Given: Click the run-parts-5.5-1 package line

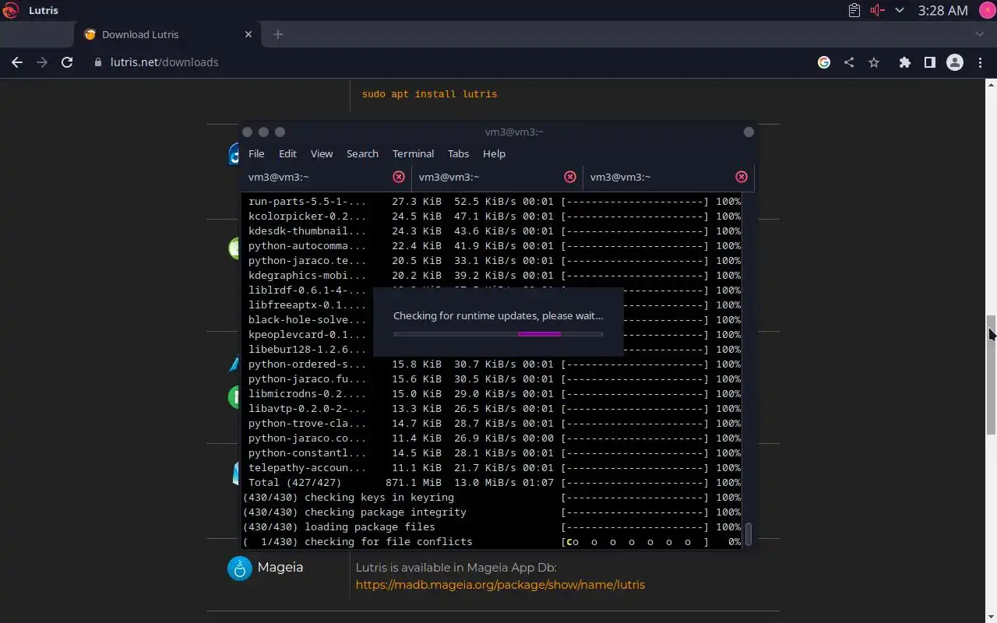Looking at the screenshot, I should [x=494, y=202].
